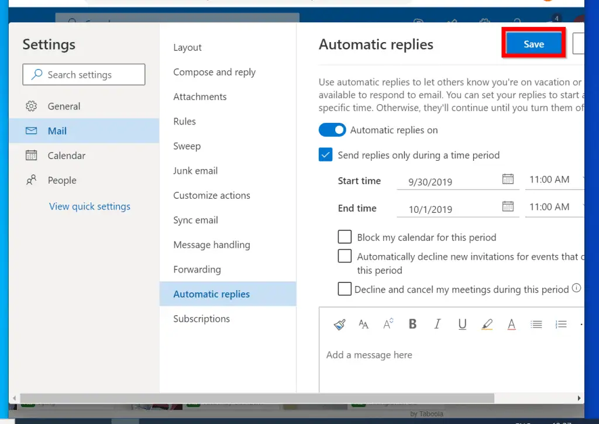
Task: Click the Format painter brush icon
Action: tap(340, 324)
